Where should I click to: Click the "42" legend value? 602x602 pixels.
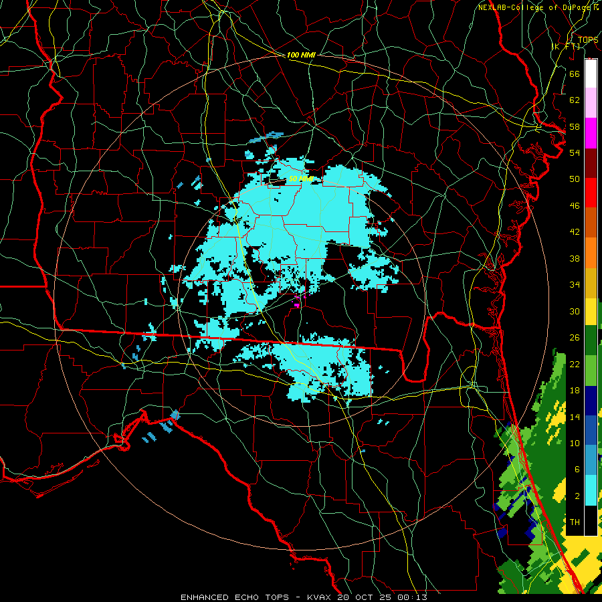pyautogui.click(x=575, y=232)
